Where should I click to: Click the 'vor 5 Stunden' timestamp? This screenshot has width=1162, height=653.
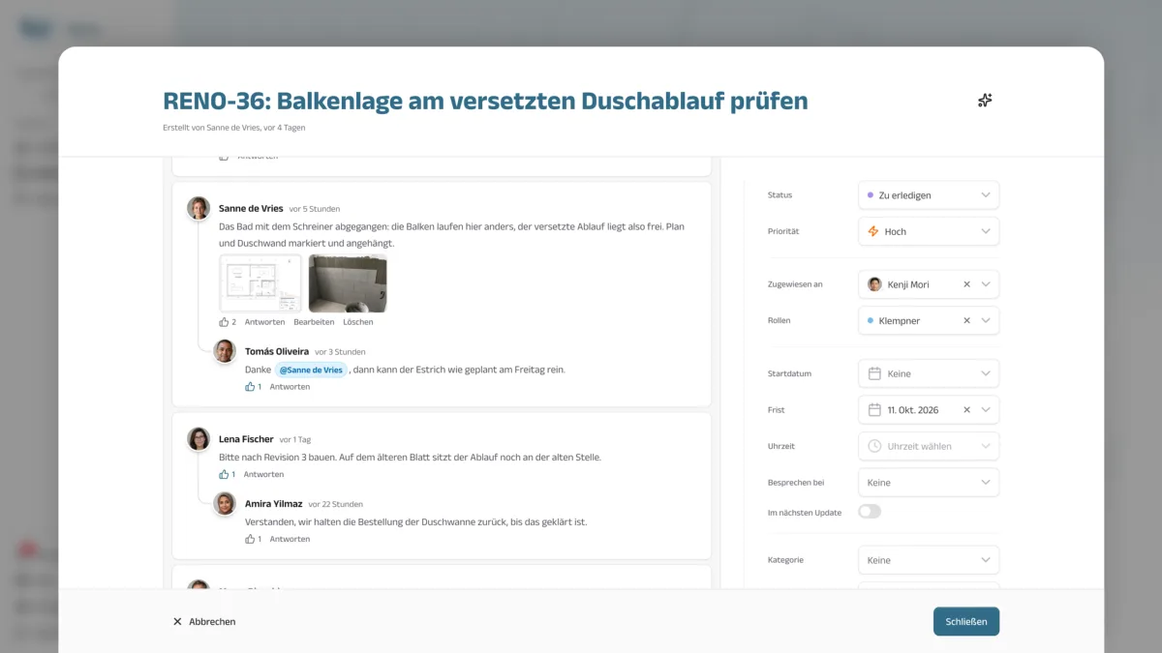[x=315, y=209]
